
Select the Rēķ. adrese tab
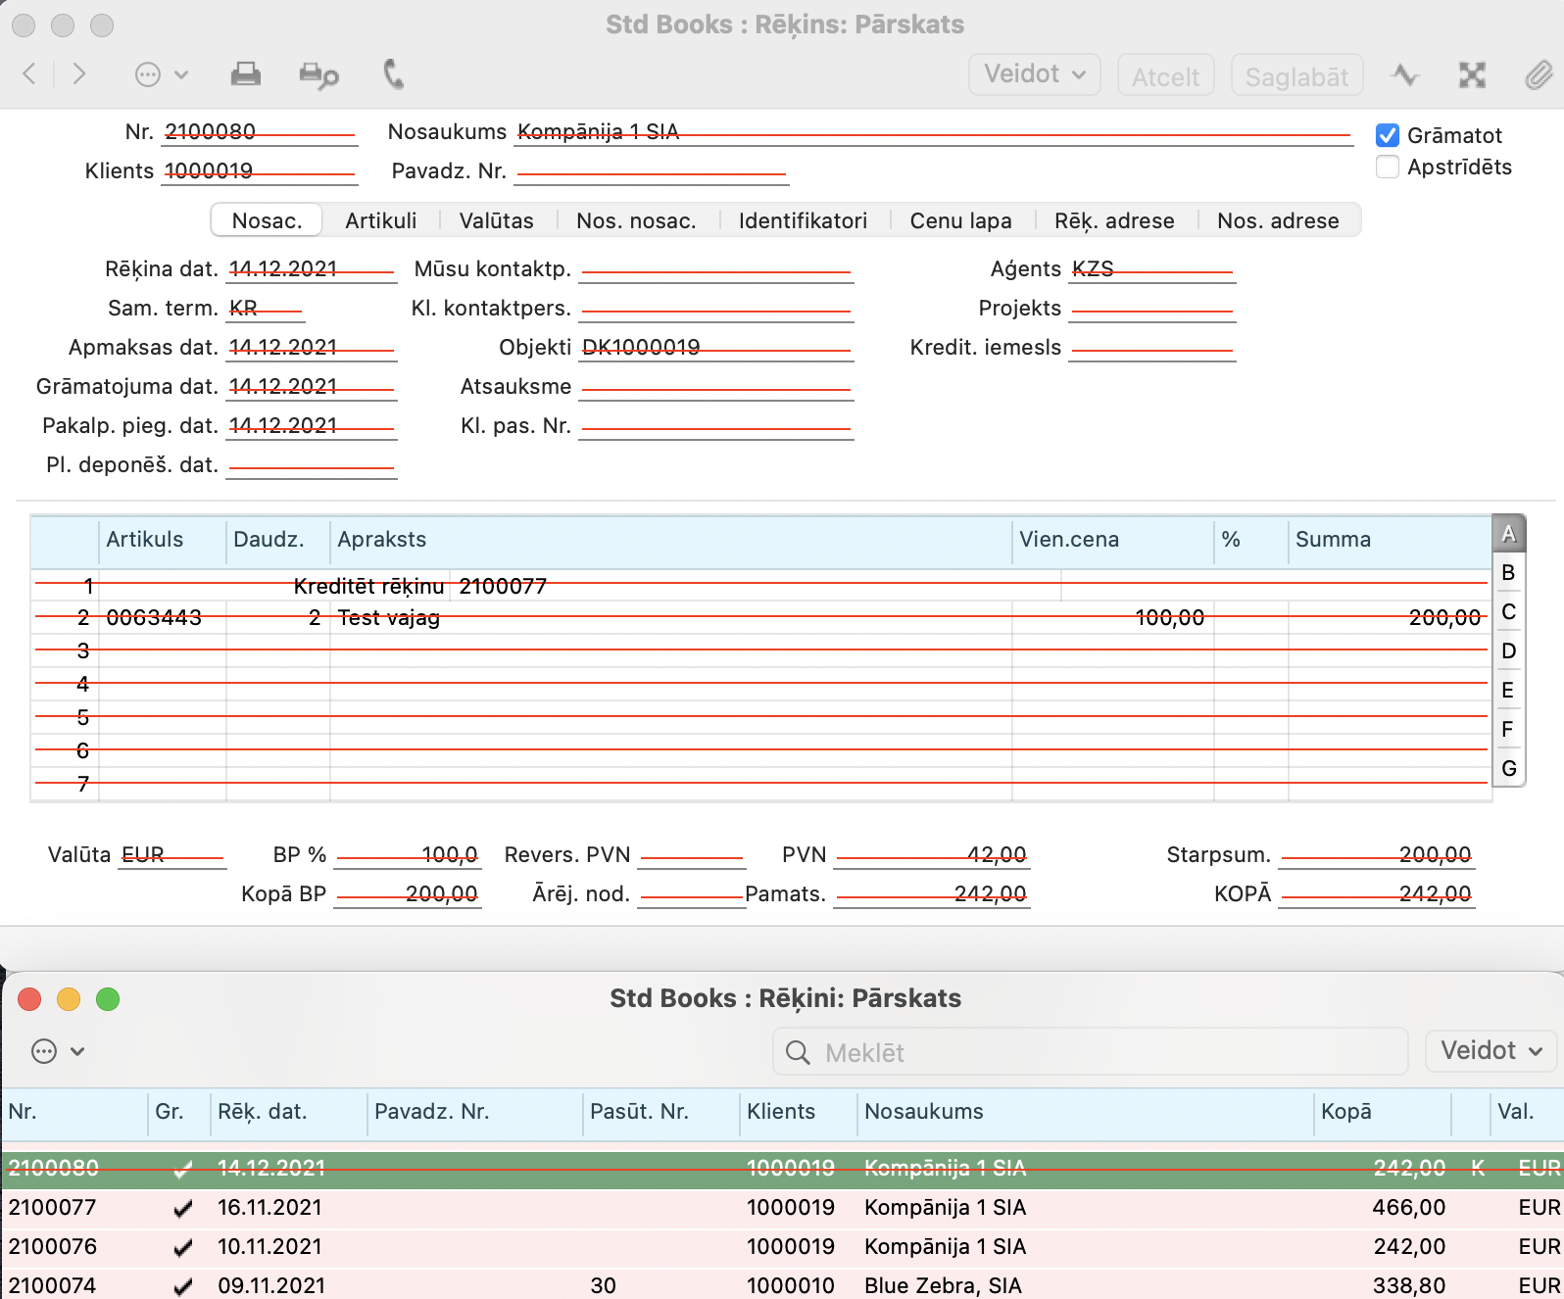1113,220
